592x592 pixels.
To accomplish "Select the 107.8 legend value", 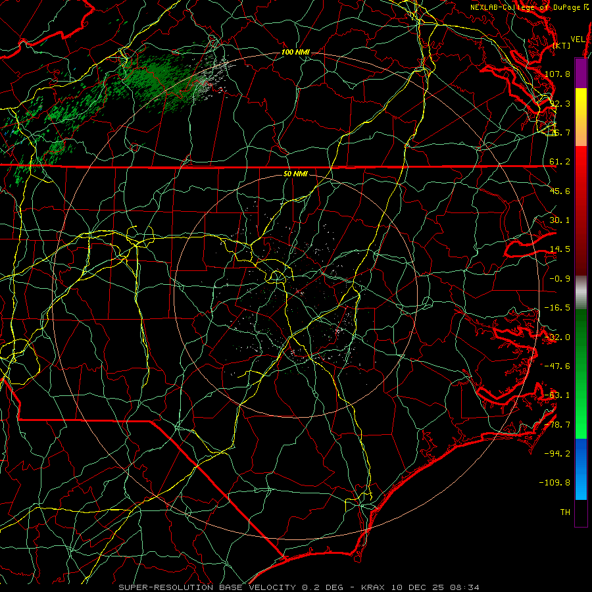I will [557, 74].
